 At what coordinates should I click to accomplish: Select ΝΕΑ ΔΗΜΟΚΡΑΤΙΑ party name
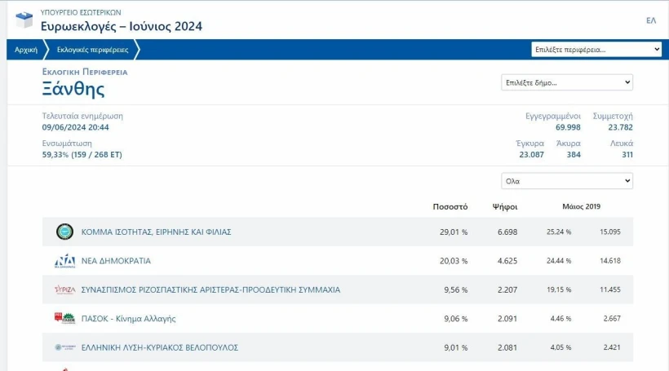pyautogui.click(x=116, y=261)
